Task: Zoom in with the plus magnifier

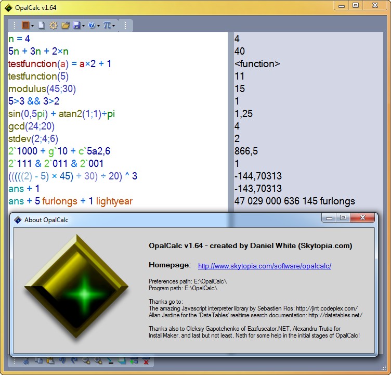Action: pos(98,361)
